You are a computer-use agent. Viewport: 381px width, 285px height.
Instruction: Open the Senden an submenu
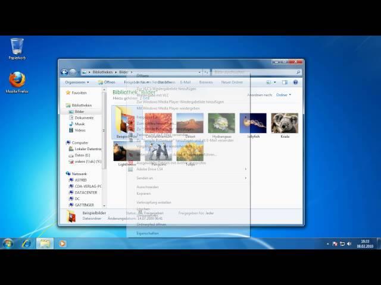point(145,178)
